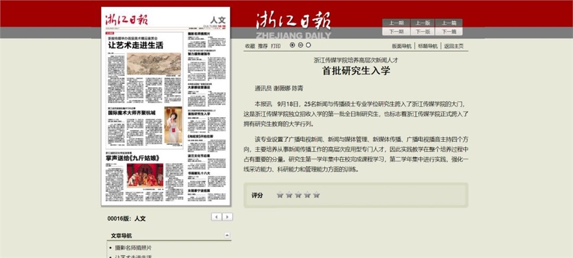Click 波兰文化节启幕 headline on page thumbnail
Image resolution: width=573 pixels, height=258 pixels.
(x=199, y=156)
